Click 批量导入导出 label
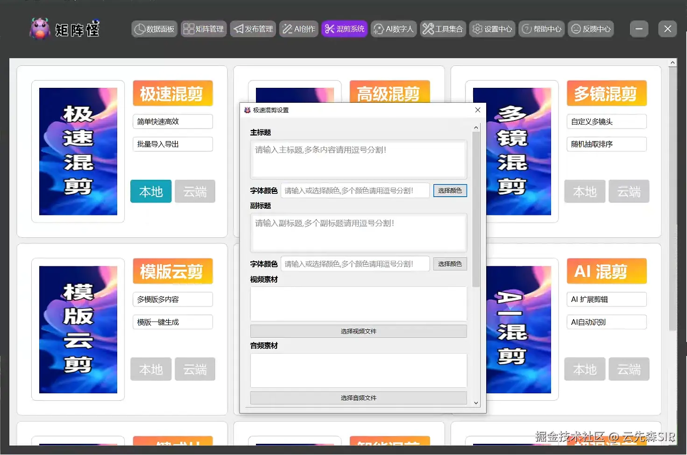Image resolution: width=687 pixels, height=455 pixels. click(x=172, y=144)
